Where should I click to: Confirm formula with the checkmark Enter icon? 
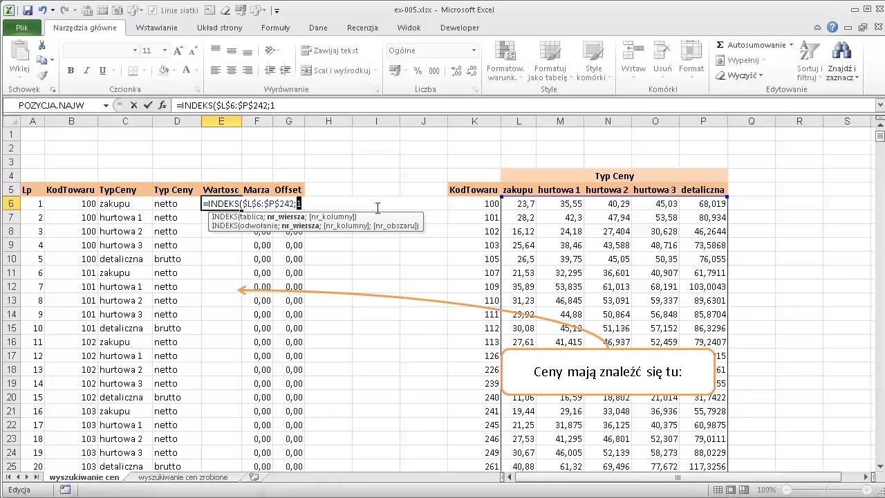click(148, 105)
